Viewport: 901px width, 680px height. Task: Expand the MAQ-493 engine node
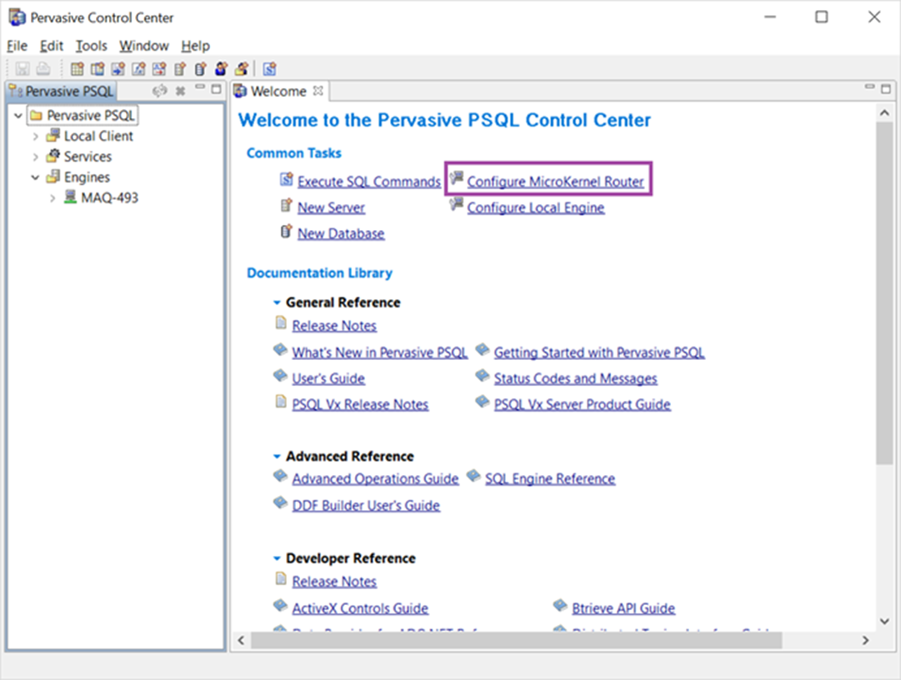[x=53, y=198]
